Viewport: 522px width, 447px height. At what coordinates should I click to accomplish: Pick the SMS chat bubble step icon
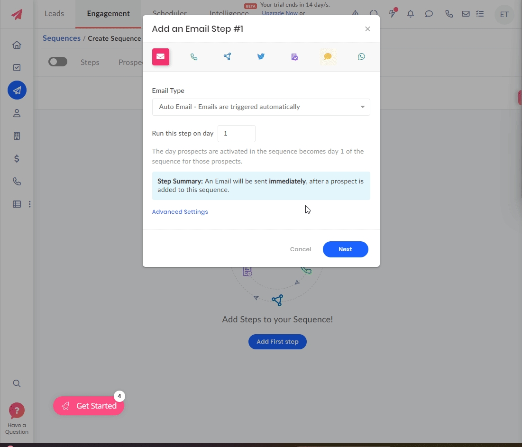[328, 57]
